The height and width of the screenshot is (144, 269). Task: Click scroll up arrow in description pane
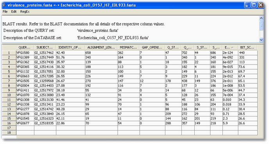coord(261,18)
